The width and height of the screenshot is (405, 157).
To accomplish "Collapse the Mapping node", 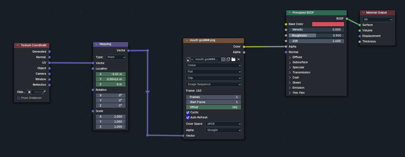I will point(96,44).
